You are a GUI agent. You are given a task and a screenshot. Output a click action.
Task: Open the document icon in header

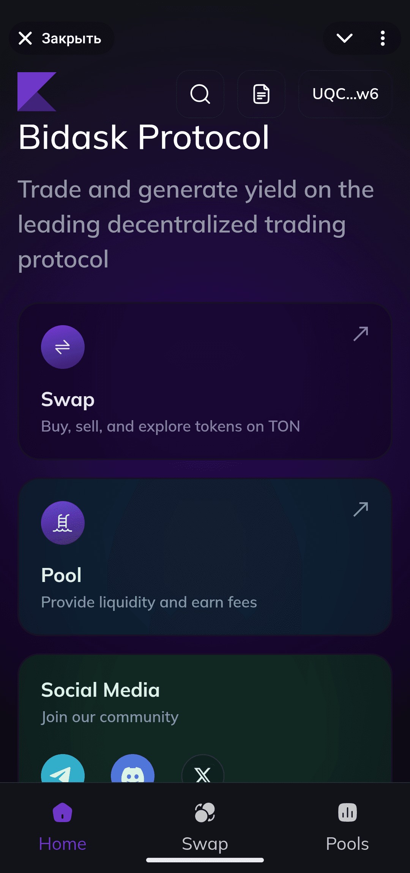(261, 94)
